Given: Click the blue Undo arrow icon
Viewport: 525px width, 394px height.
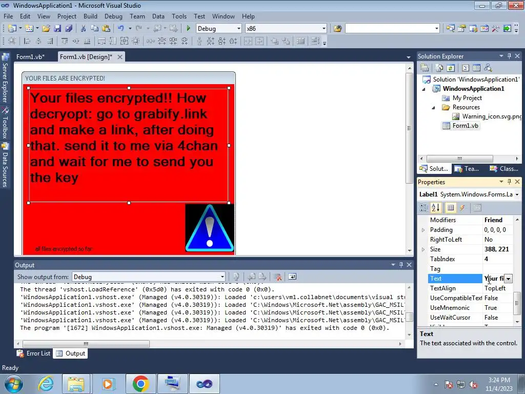Looking at the screenshot, I should tap(121, 29).
